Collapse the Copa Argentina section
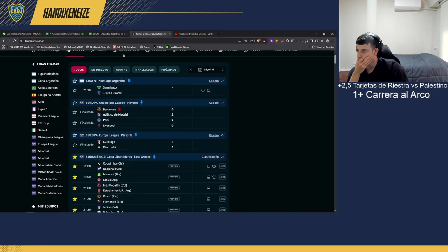 (x=223, y=81)
